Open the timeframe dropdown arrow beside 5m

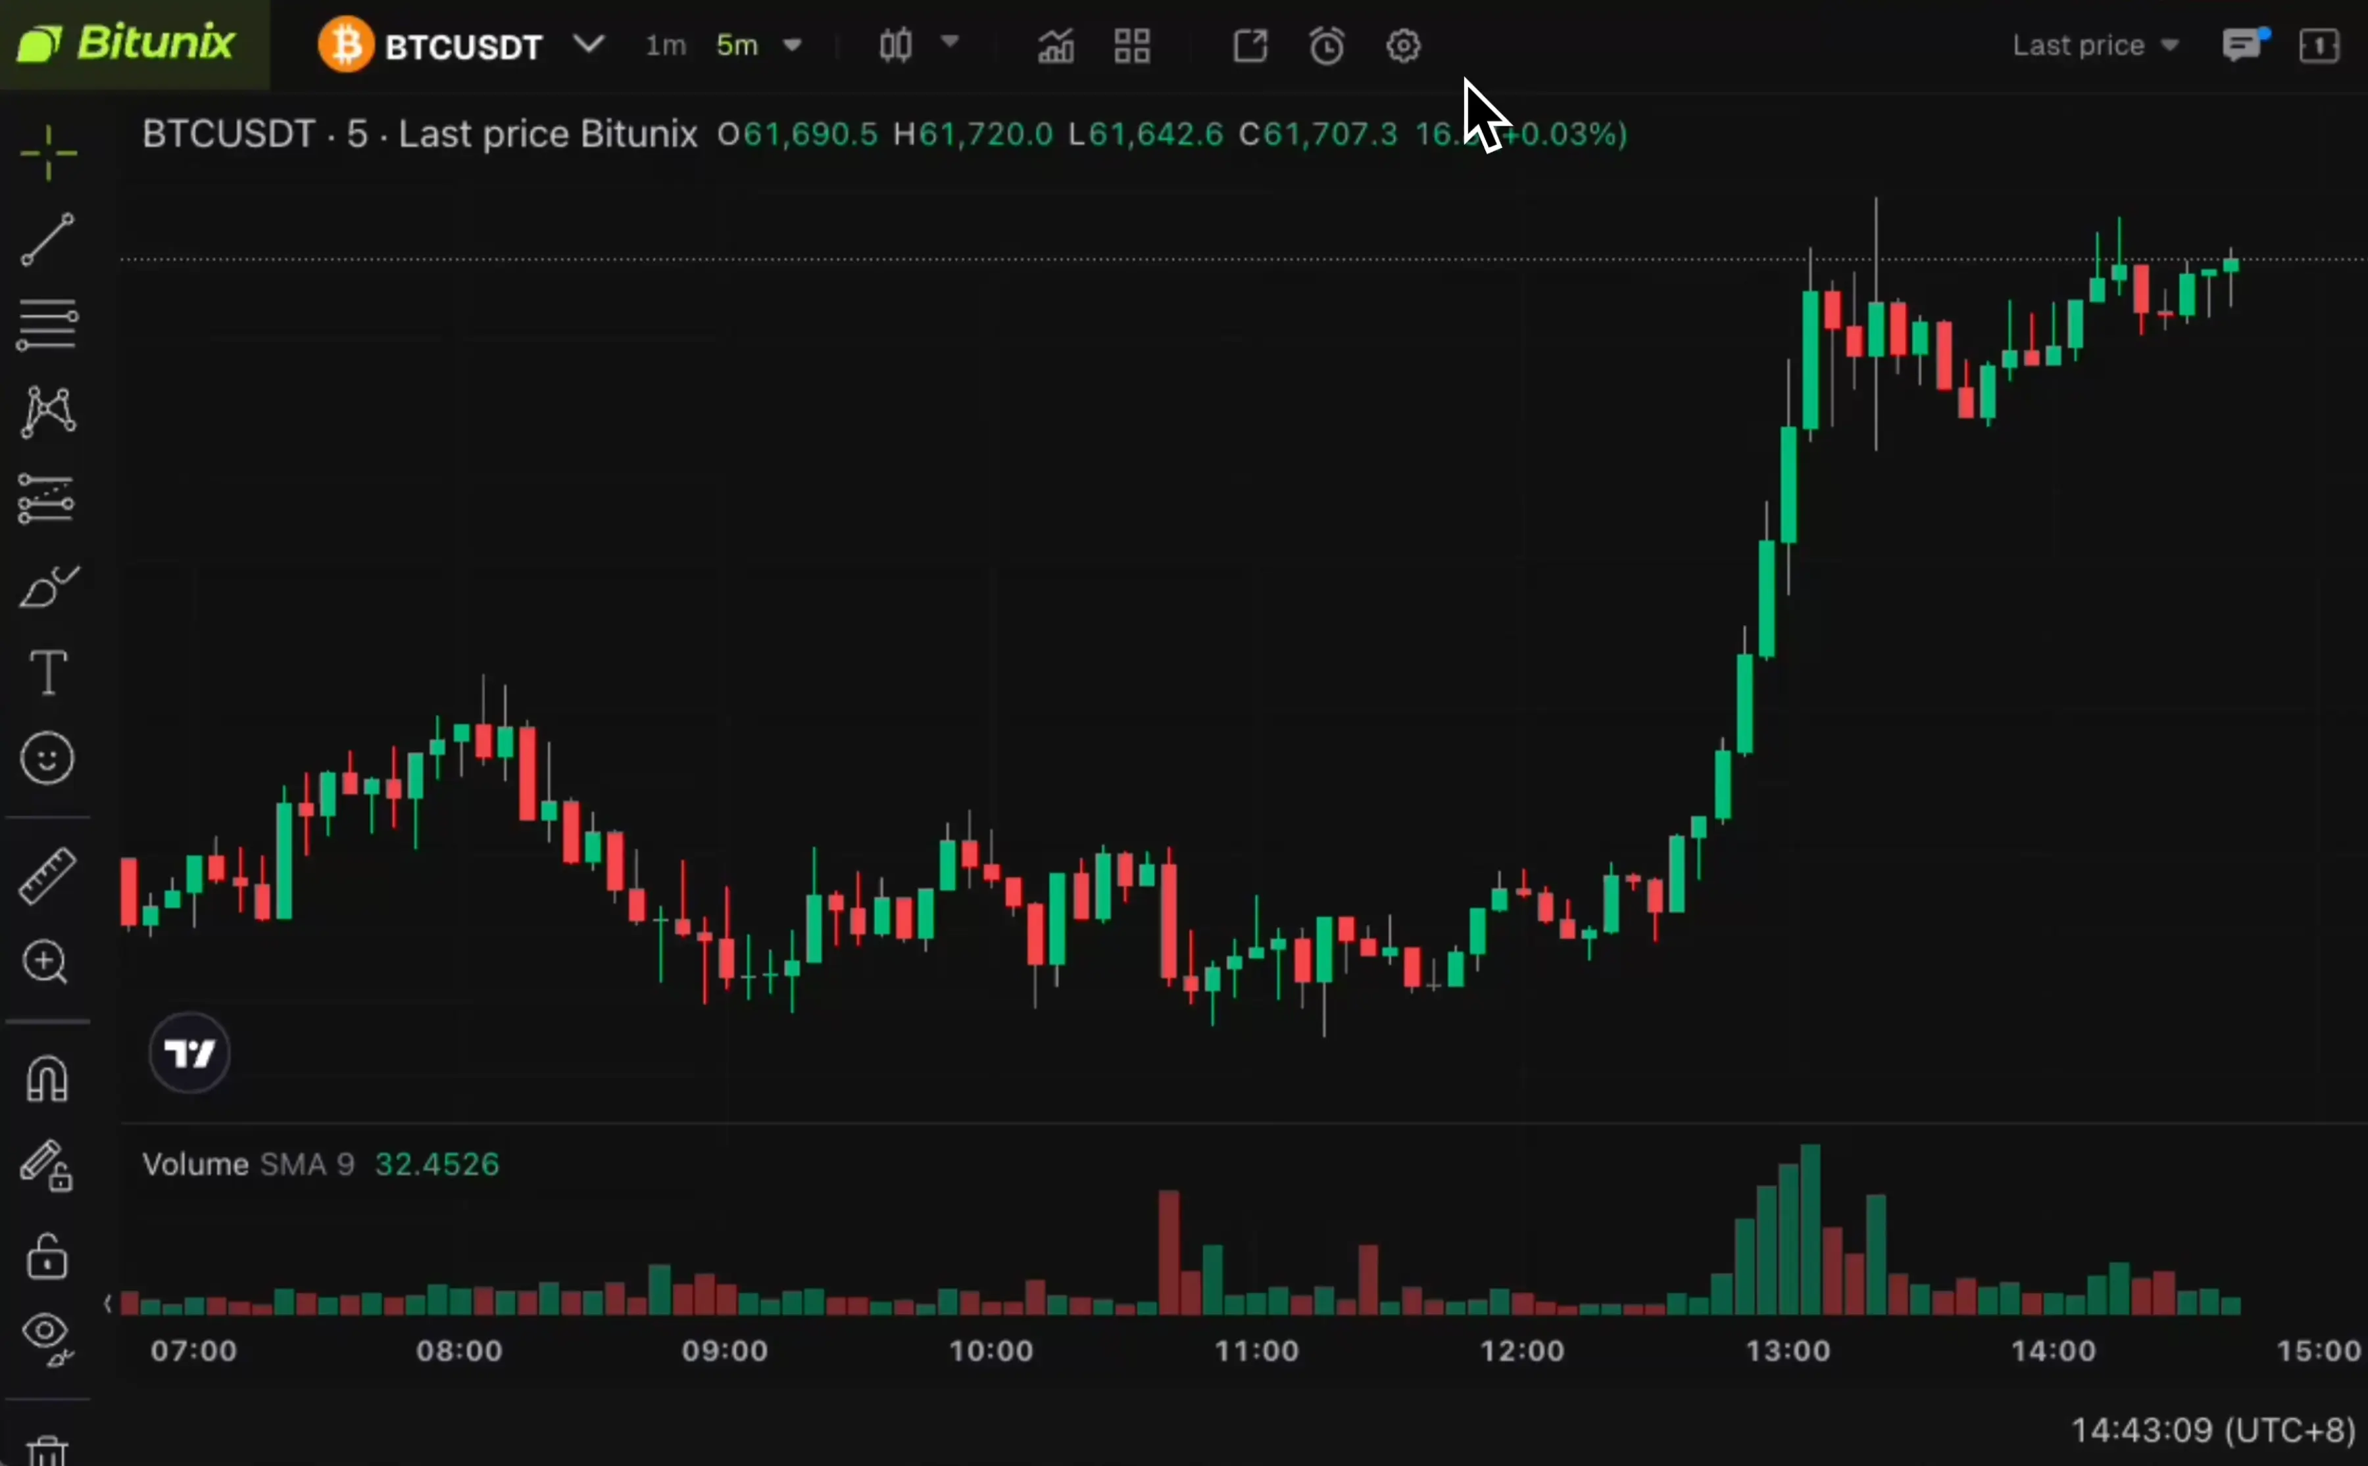pos(793,45)
